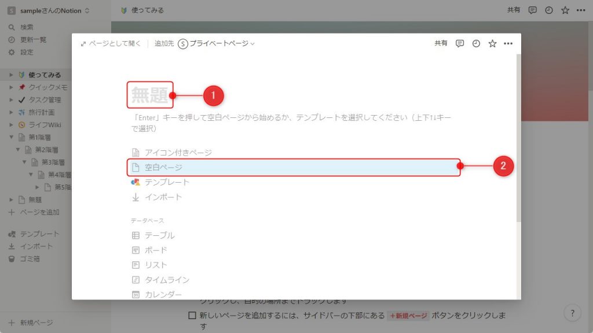
Task: Click comment icon in background top bar
Action: 533,10
